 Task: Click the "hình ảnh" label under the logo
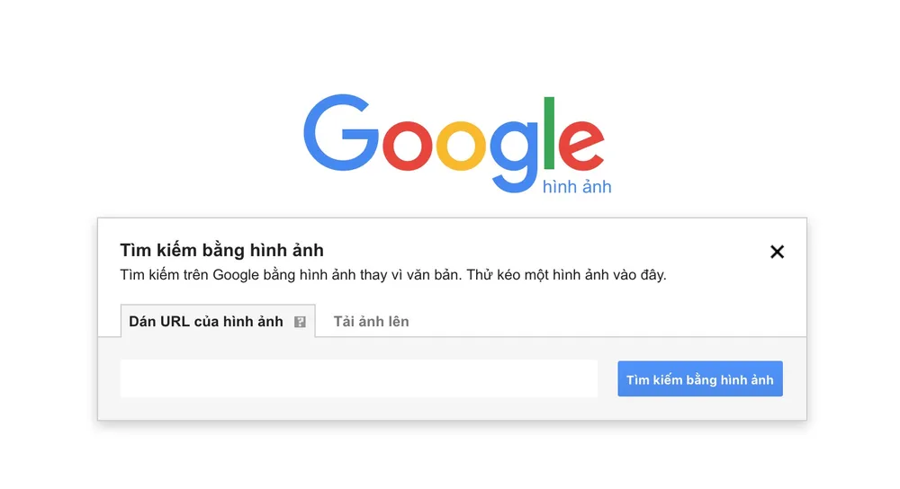click(577, 187)
